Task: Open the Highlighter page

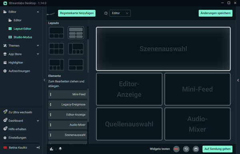Action: (x=16, y=62)
